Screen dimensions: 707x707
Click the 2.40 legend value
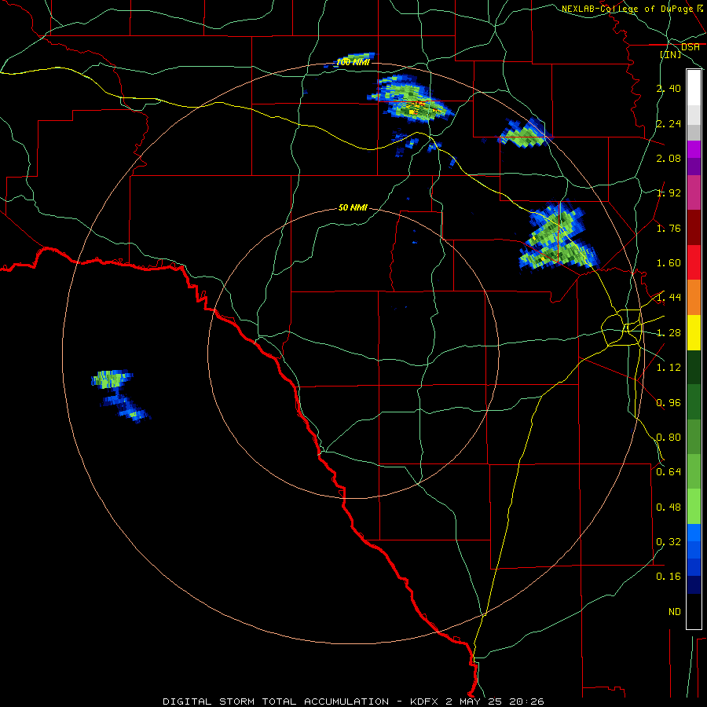tap(669, 88)
